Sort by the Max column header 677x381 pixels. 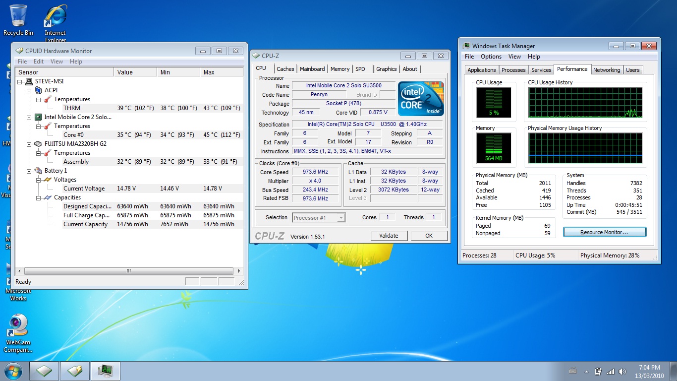(x=222, y=72)
